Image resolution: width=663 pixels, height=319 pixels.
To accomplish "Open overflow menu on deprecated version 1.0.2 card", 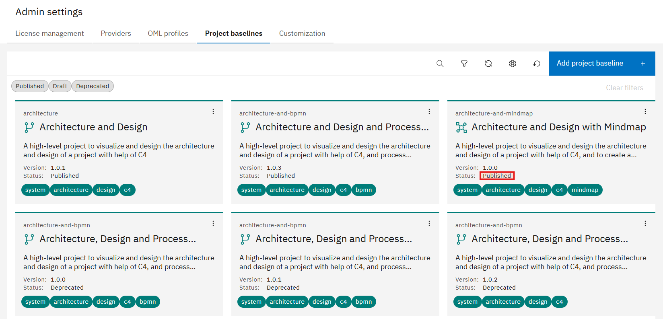I will click(x=645, y=223).
